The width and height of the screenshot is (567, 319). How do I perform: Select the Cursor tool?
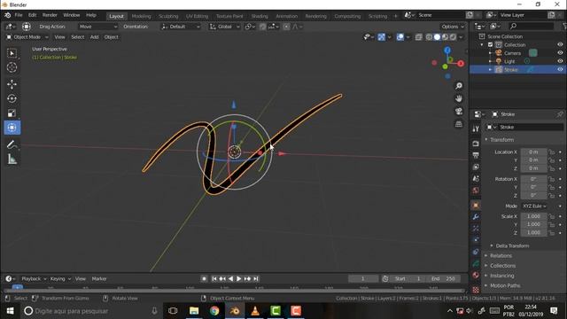point(12,67)
